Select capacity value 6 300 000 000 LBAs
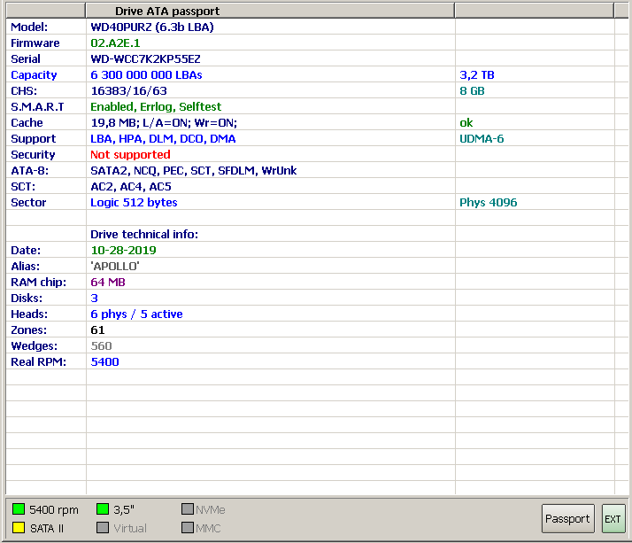632x543 pixels. point(146,75)
